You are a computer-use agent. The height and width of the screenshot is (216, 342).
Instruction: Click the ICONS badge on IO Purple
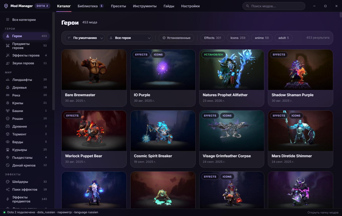pos(158,55)
